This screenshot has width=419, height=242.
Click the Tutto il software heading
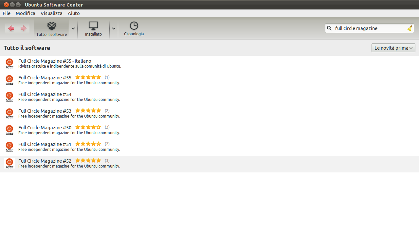click(27, 48)
